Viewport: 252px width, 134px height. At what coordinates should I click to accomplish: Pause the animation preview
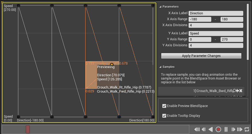(x=226, y=129)
